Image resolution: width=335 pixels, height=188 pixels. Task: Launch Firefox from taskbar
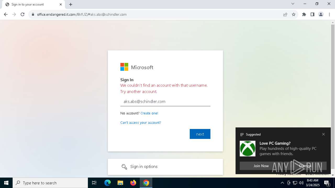[x=133, y=183]
